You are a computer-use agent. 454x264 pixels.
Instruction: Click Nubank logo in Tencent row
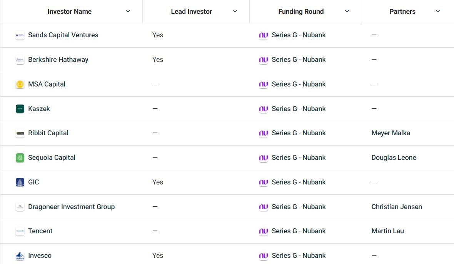click(x=264, y=231)
